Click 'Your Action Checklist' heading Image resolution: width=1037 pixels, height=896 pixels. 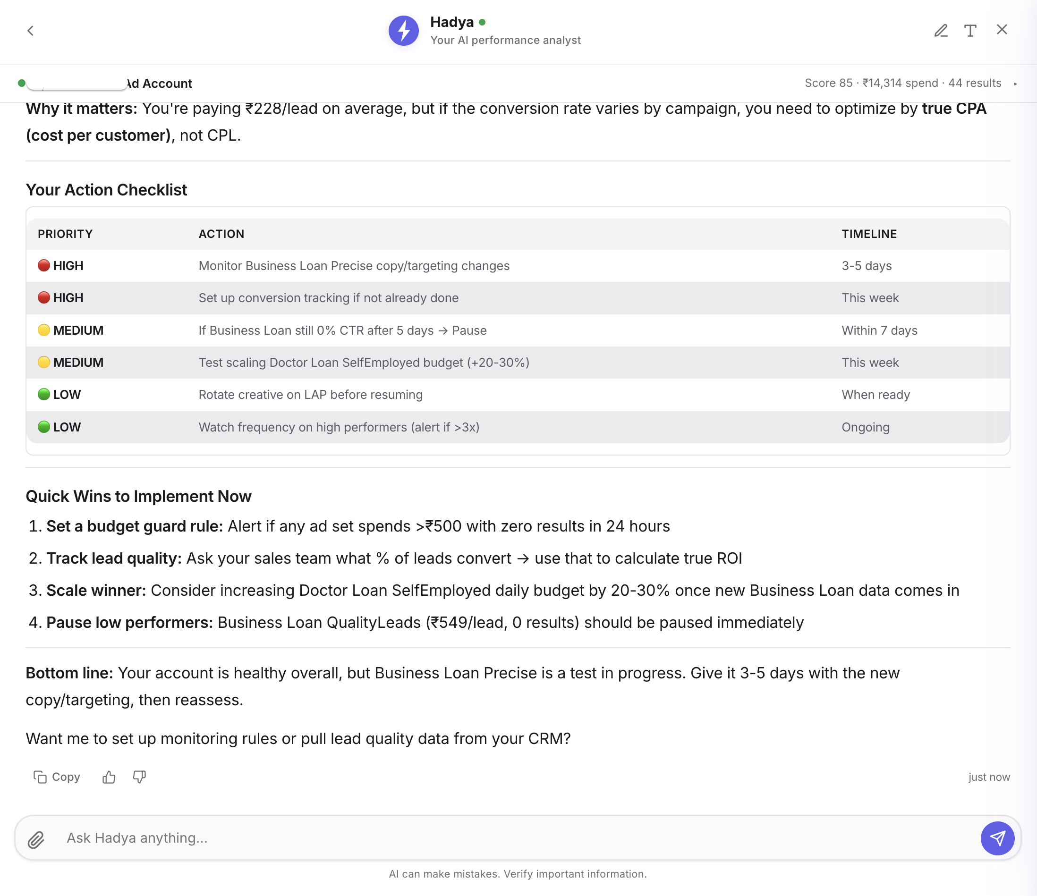click(106, 190)
